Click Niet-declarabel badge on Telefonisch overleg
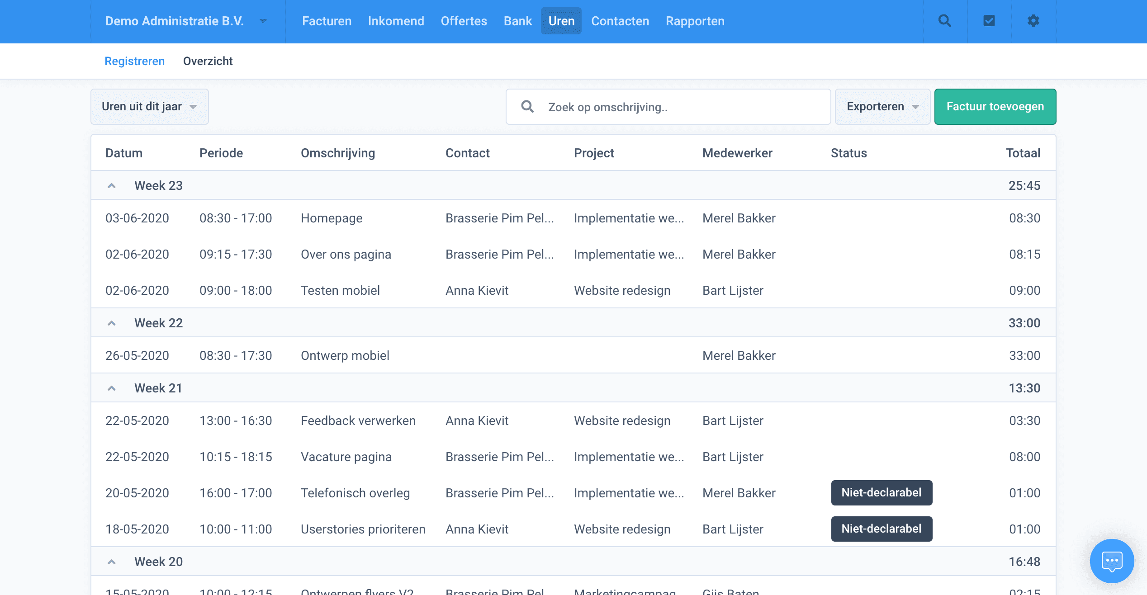The height and width of the screenshot is (595, 1147). click(x=881, y=493)
